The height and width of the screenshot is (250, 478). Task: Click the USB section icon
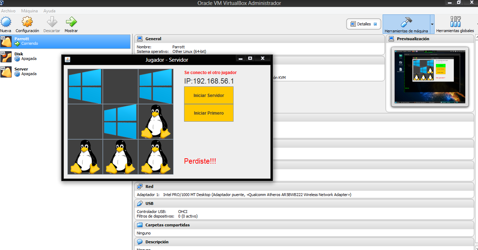click(x=140, y=203)
